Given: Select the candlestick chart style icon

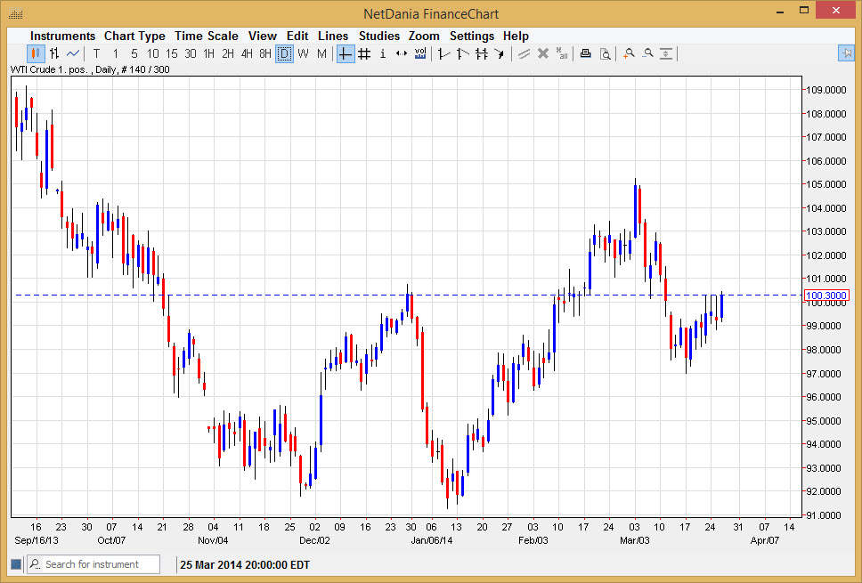Looking at the screenshot, I should pyautogui.click(x=36, y=53).
